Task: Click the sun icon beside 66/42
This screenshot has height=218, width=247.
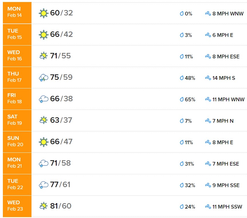Action: click(x=44, y=35)
